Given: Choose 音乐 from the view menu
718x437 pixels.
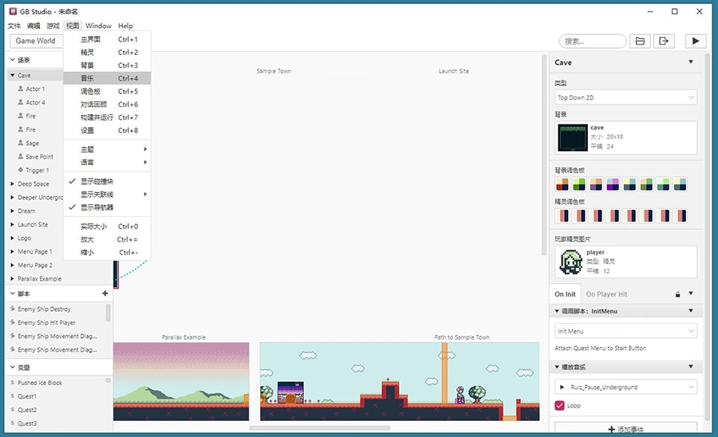Looking at the screenshot, I should point(87,78).
